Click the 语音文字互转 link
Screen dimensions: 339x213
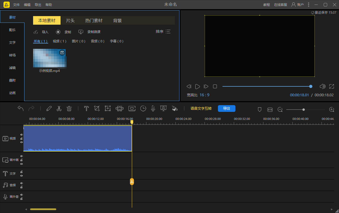tap(201, 108)
